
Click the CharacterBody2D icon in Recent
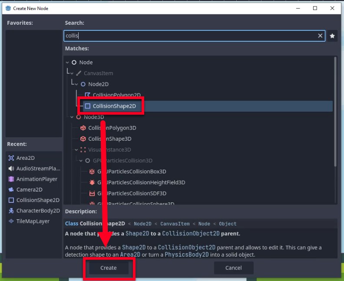point(11,211)
